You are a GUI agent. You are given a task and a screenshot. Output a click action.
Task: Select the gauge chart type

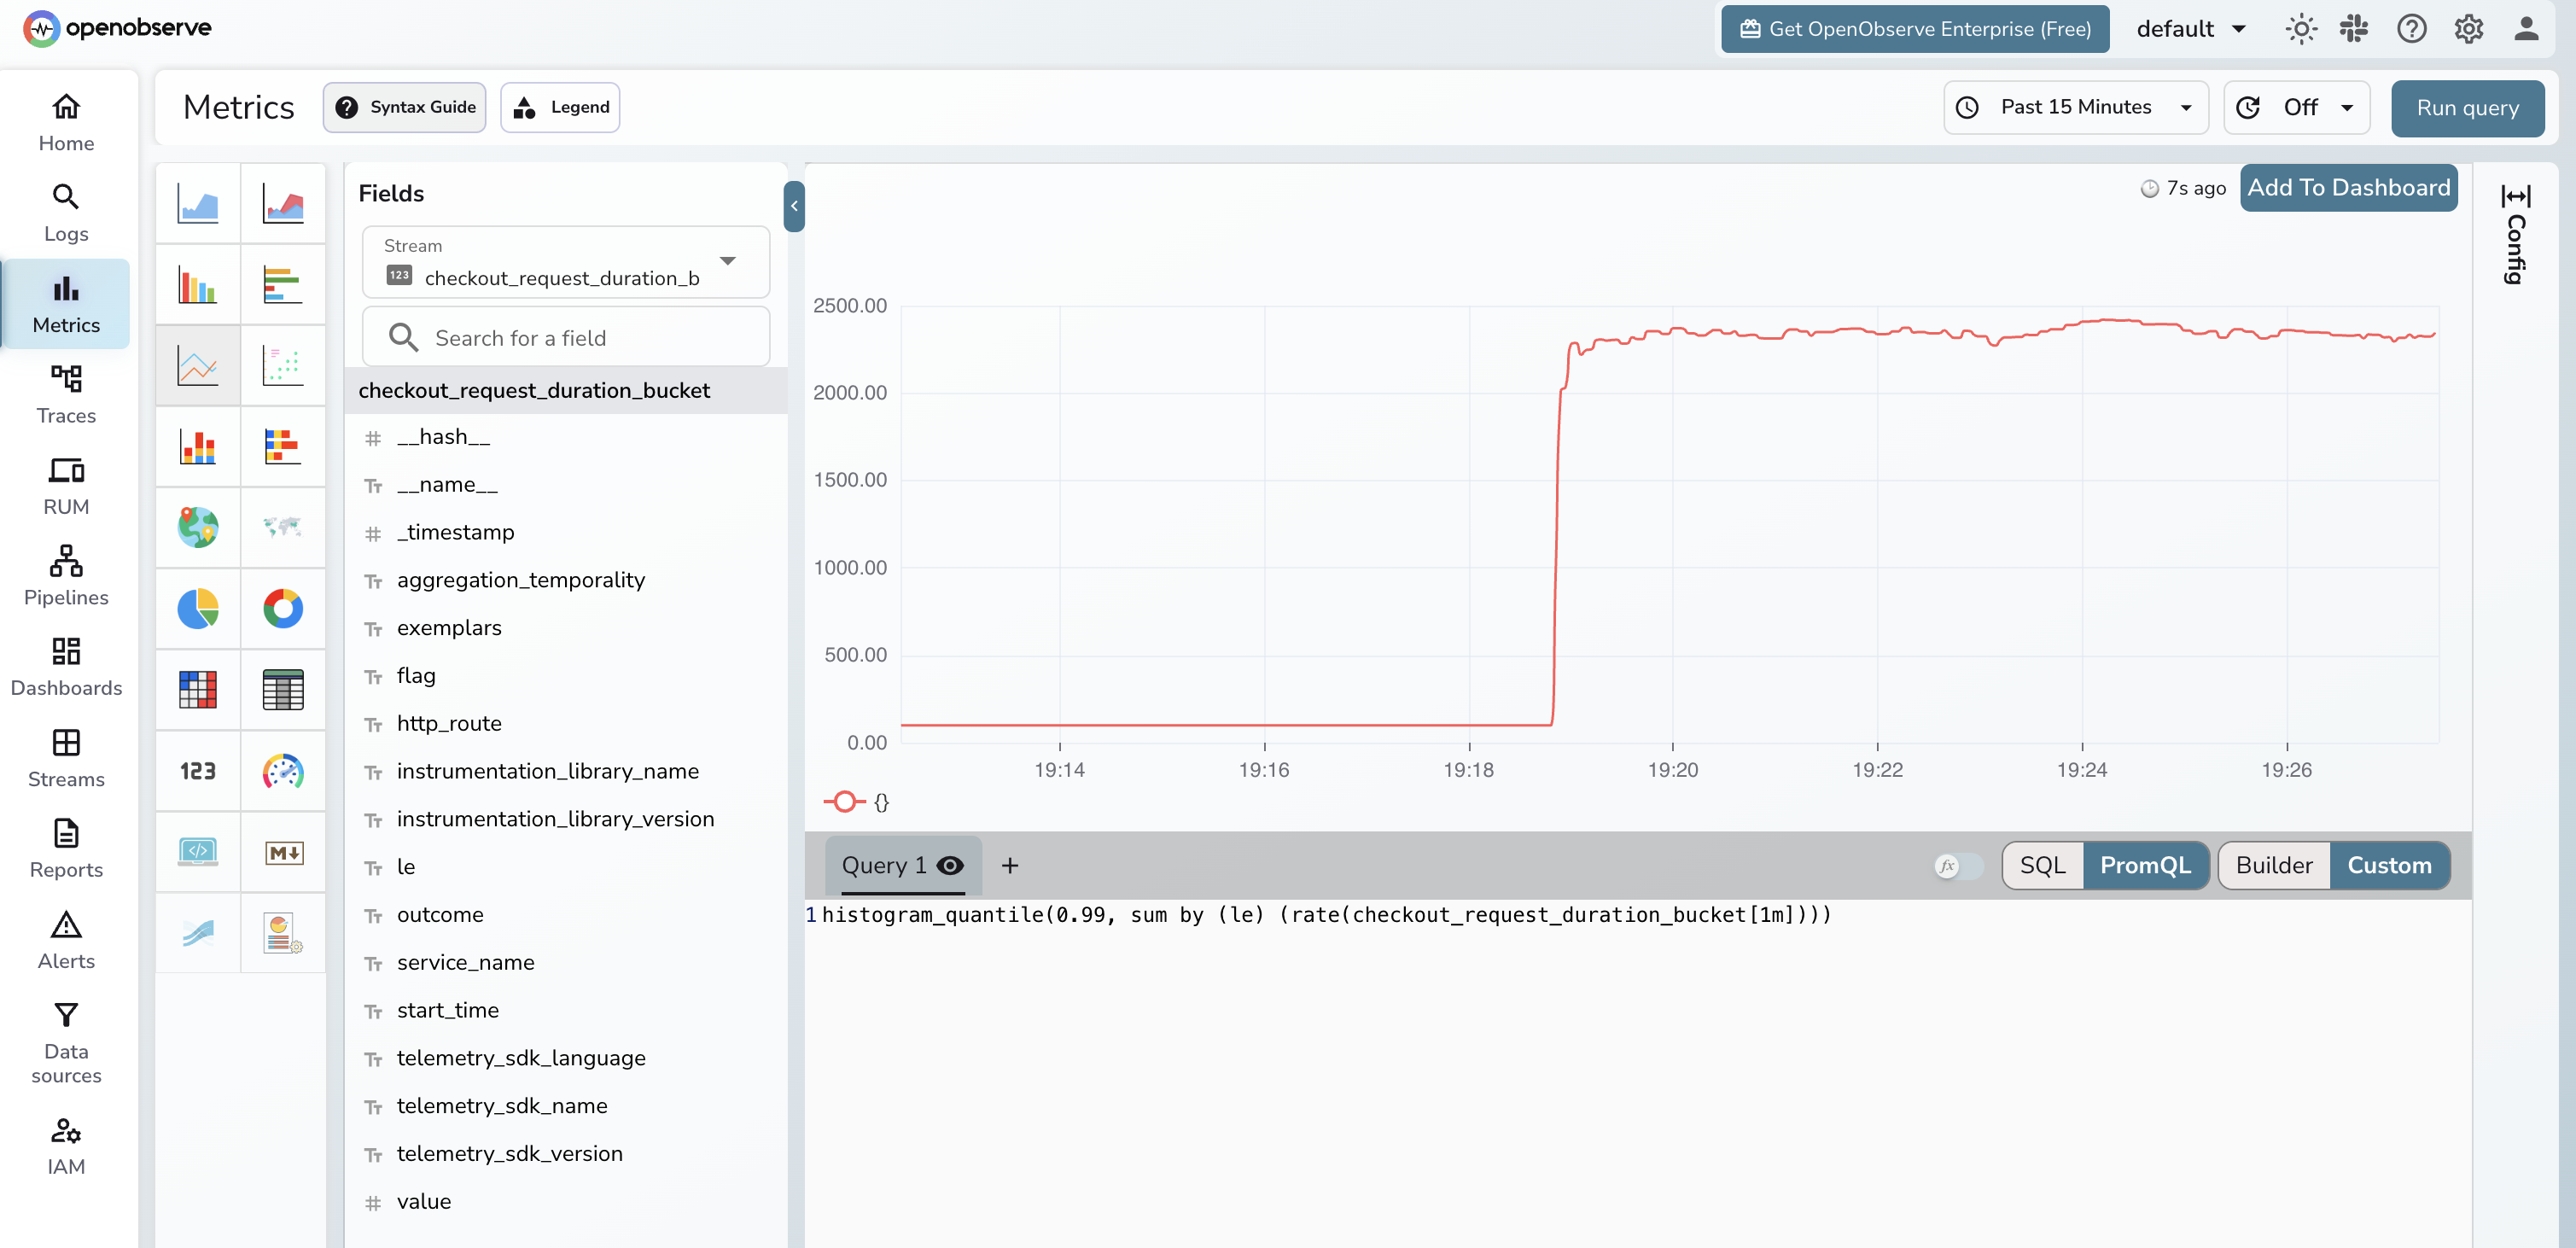(283, 771)
